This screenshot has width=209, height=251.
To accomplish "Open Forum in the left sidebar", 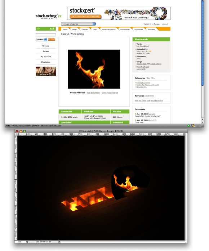I will 46,51.
